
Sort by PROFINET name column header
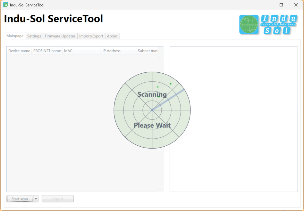[47, 51]
